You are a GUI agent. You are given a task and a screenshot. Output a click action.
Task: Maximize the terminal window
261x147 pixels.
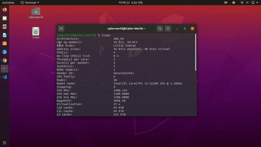[185, 29]
